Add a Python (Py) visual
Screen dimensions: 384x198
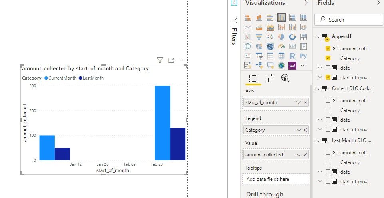(x=304, y=56)
